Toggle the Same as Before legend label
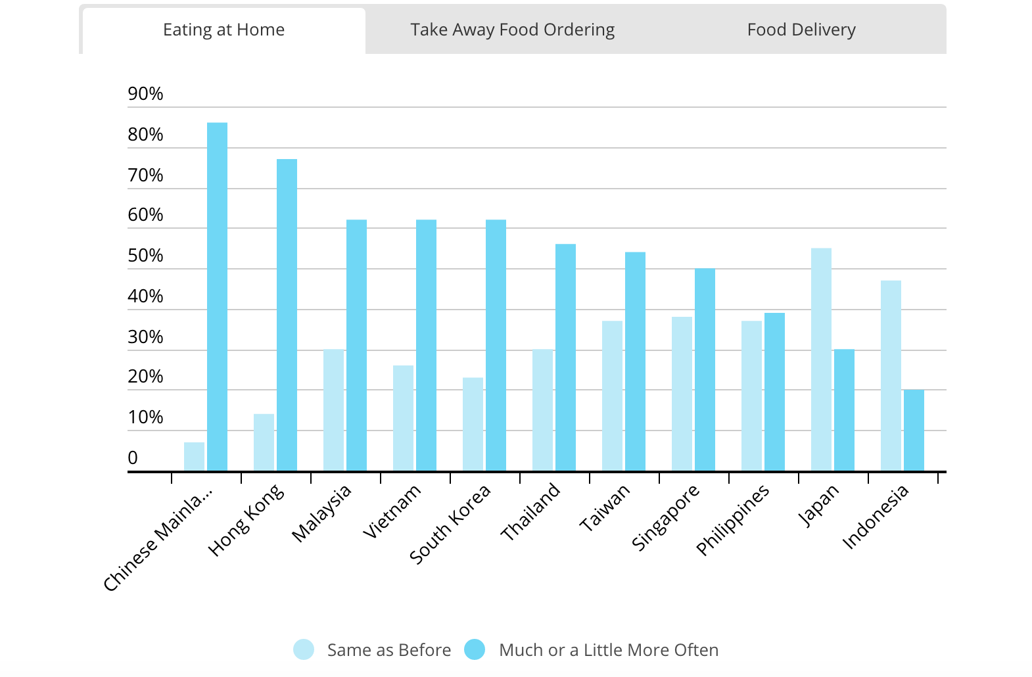1032x677 pixels. (x=388, y=650)
